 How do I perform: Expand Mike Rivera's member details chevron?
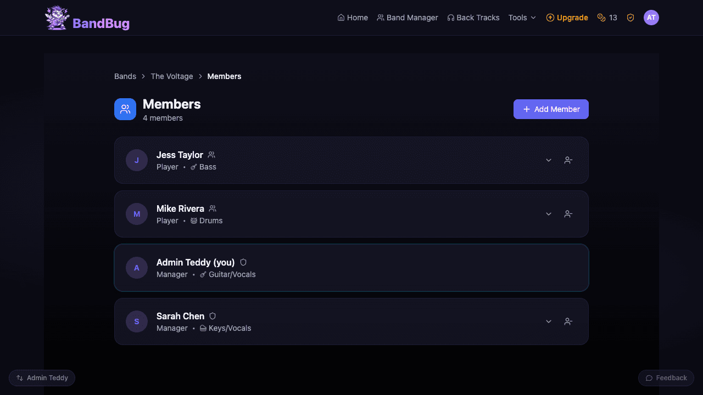[x=548, y=214]
